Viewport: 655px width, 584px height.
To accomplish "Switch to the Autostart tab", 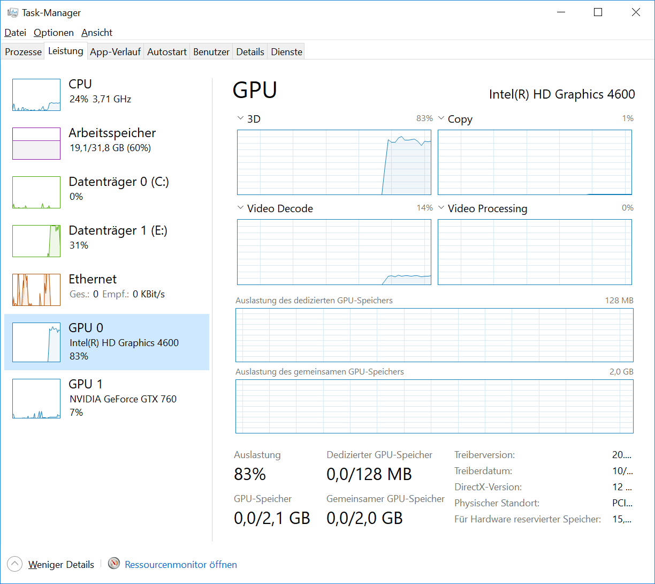I will coord(167,52).
